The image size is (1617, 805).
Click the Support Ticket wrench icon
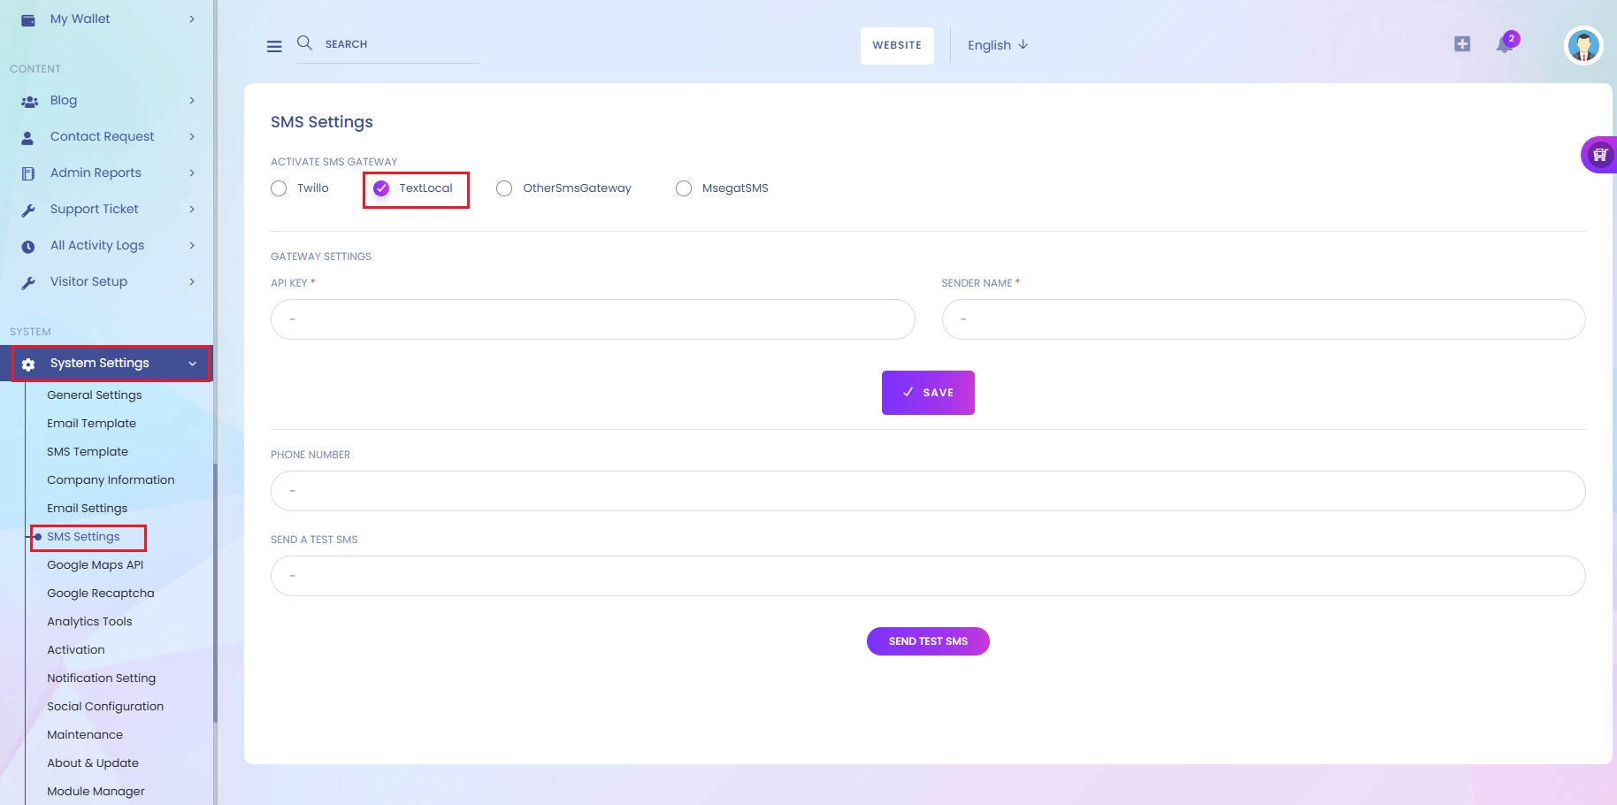pos(28,211)
